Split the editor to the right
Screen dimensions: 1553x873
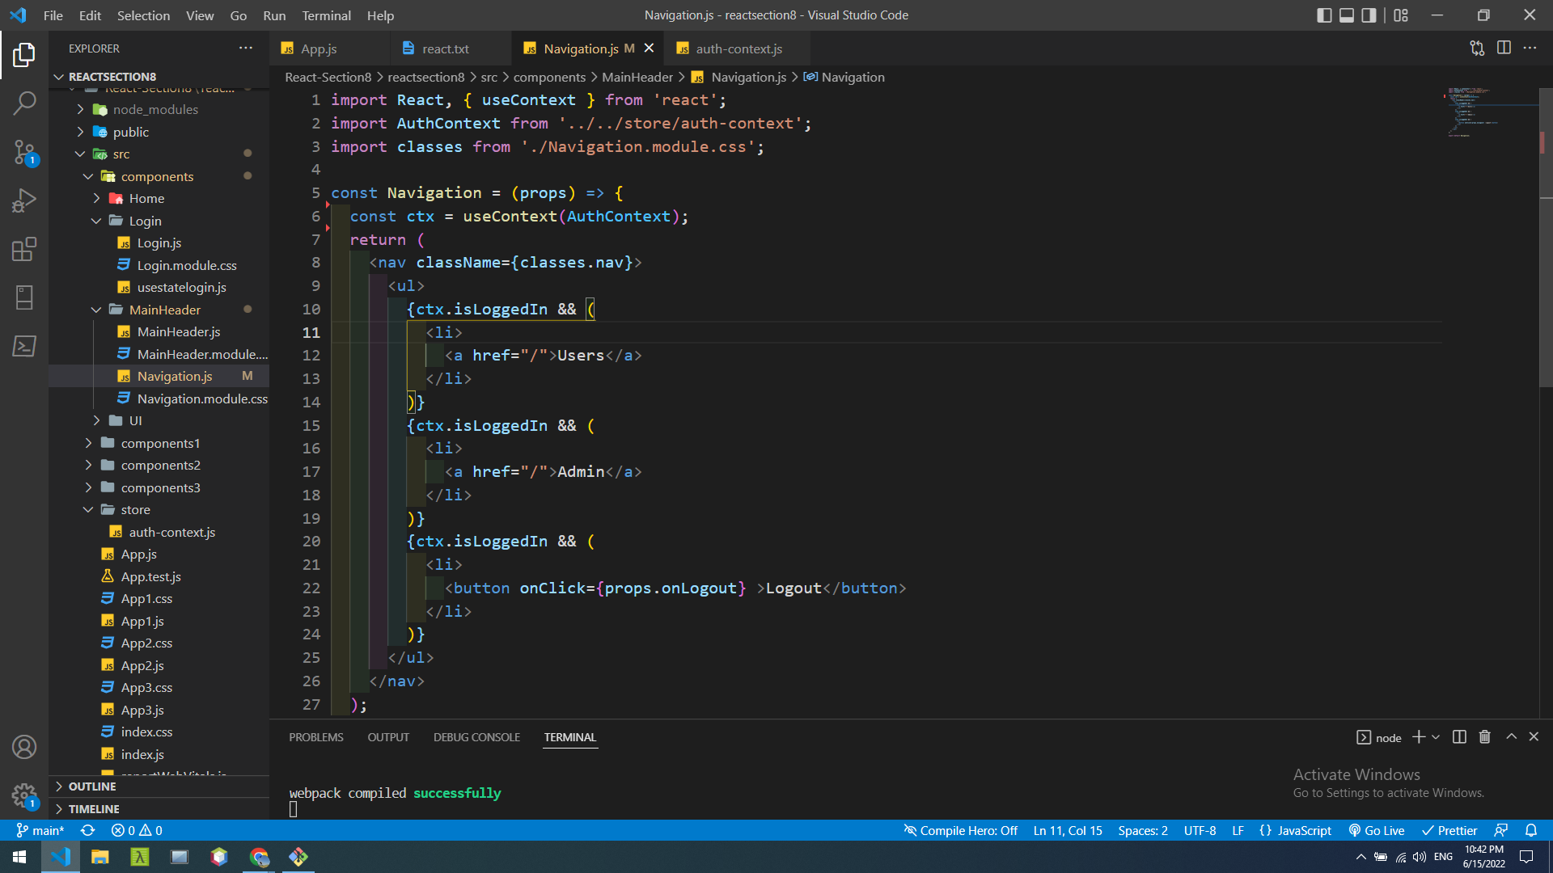[1504, 48]
